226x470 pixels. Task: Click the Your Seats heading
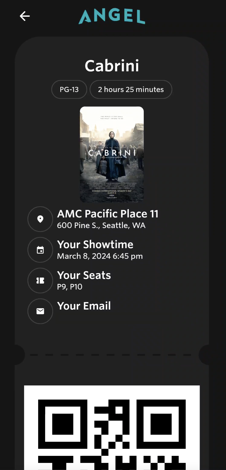pyautogui.click(x=84, y=275)
